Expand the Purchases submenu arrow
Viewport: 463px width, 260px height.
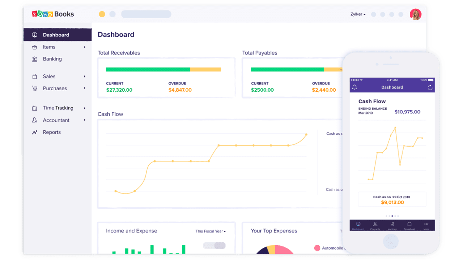[85, 88]
